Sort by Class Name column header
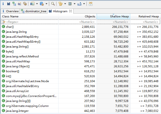Image resolution: width=161 pixels, height=114 pixels. coord(30,16)
